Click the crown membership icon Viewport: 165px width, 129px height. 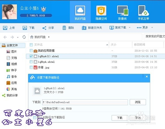point(43,9)
